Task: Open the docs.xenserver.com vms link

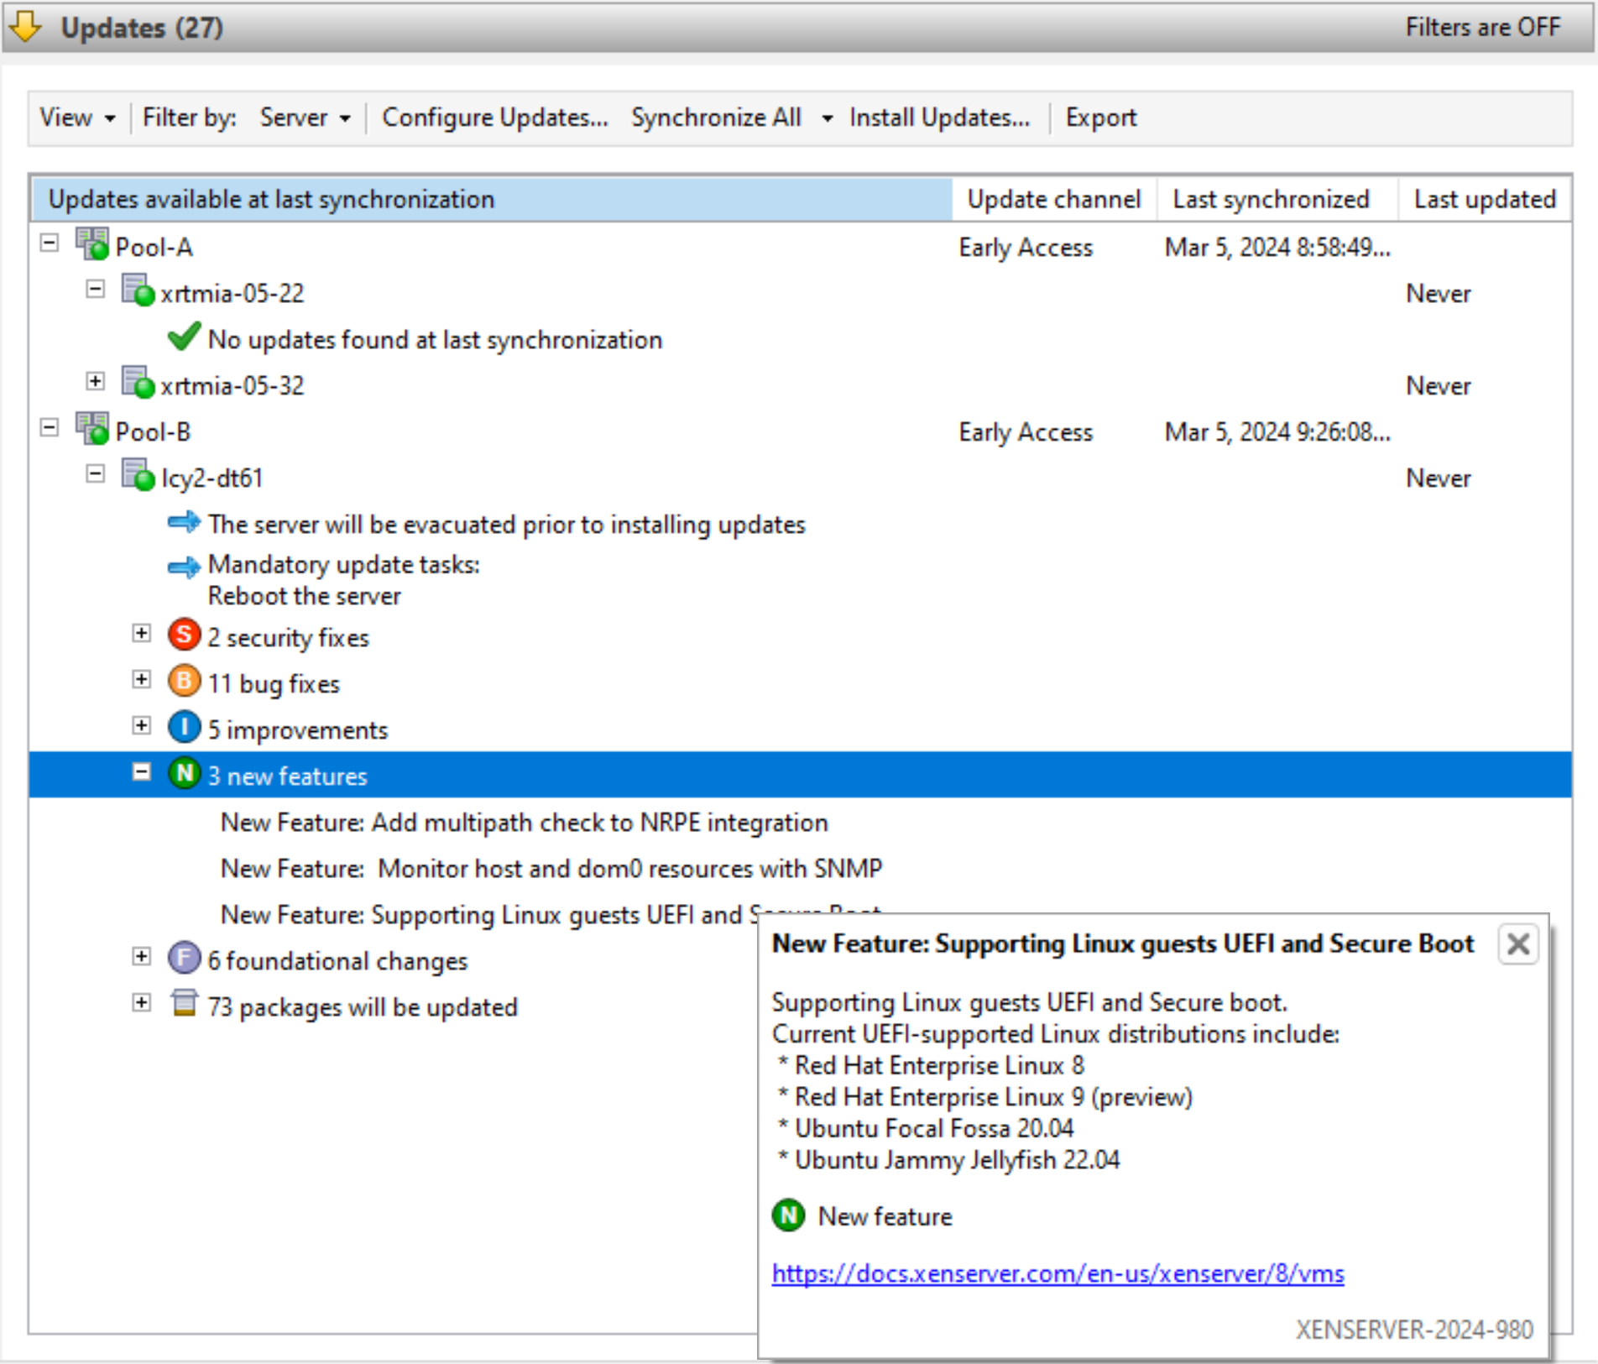Action: pyautogui.click(x=1057, y=1274)
